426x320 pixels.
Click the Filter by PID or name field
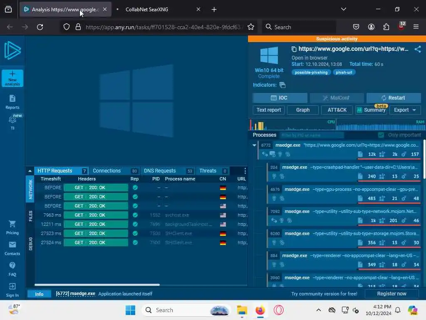[312, 135]
